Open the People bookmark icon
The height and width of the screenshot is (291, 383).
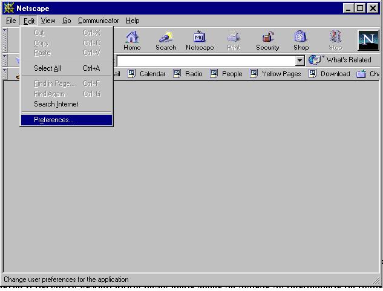(214, 74)
